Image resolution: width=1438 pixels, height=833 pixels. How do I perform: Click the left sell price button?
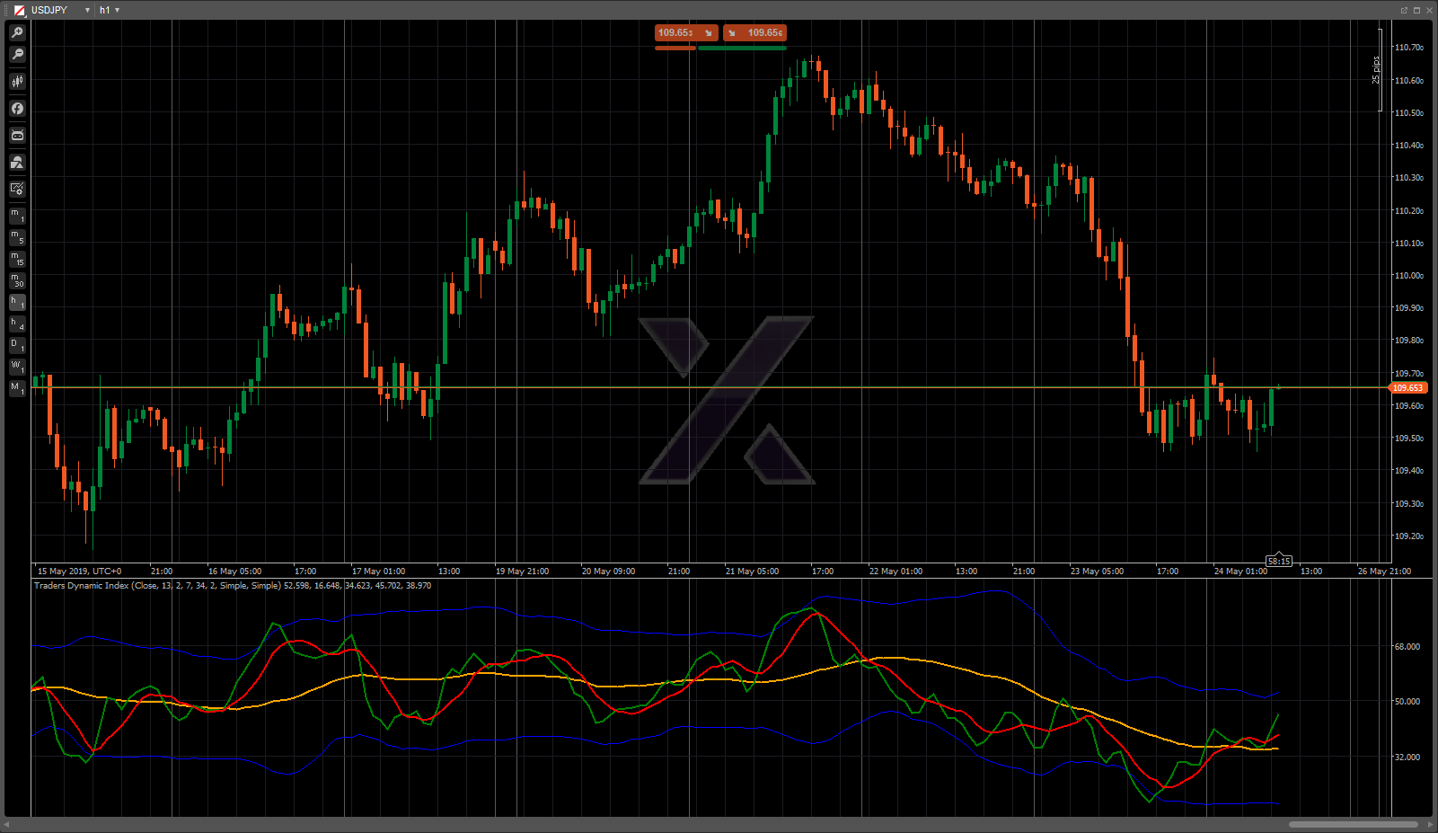point(685,33)
